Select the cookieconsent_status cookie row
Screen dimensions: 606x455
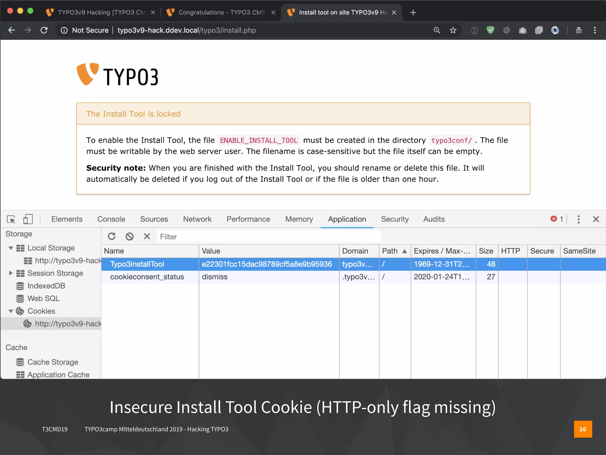pos(354,277)
